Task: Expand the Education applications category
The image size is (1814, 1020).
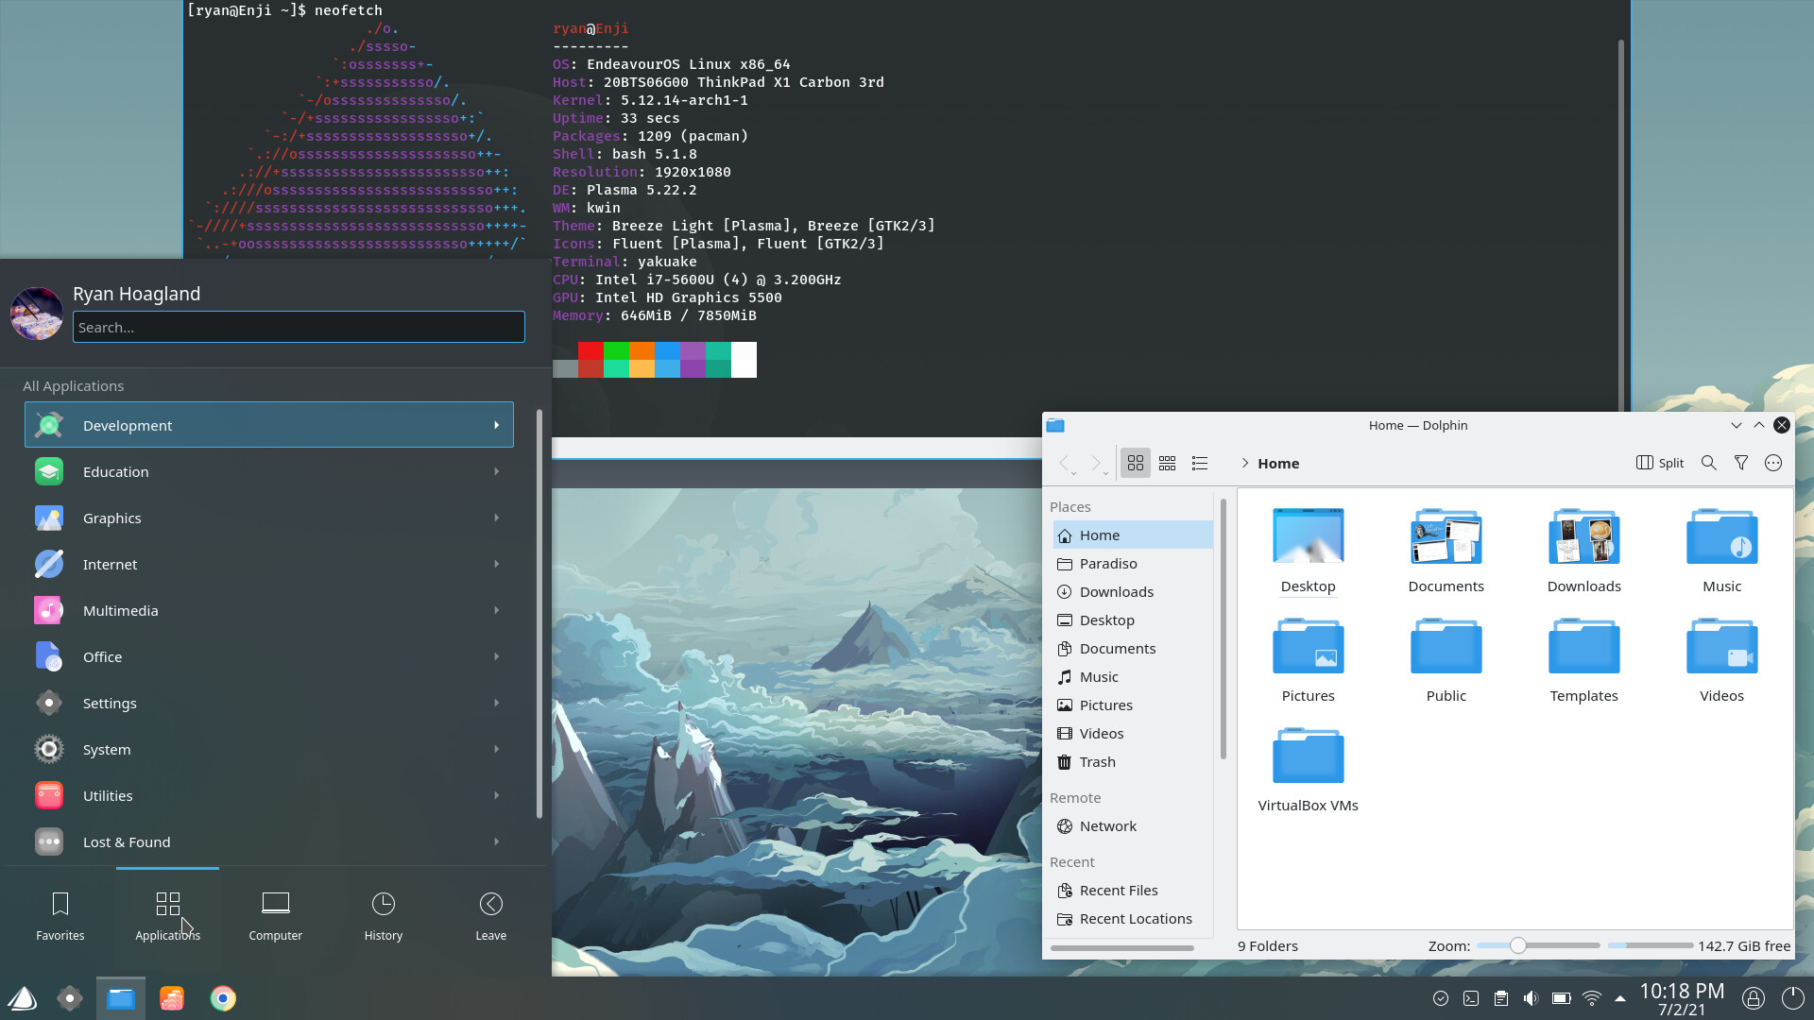Action: 266,470
